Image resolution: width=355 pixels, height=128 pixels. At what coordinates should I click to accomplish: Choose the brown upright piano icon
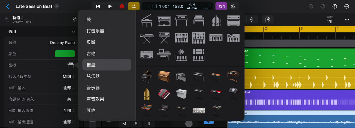coord(164,77)
